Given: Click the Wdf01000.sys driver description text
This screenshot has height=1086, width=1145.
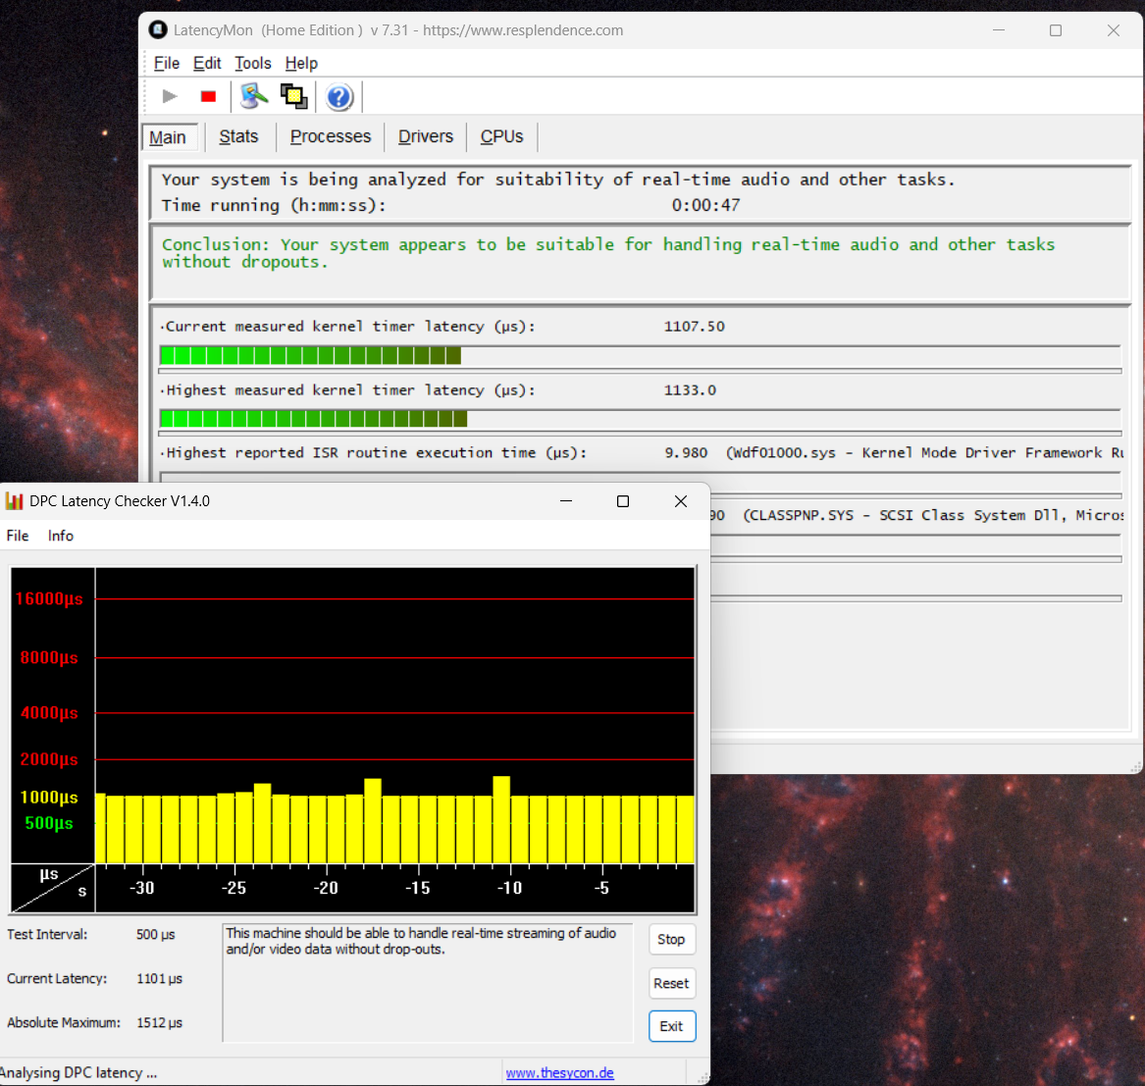Looking at the screenshot, I should [923, 453].
